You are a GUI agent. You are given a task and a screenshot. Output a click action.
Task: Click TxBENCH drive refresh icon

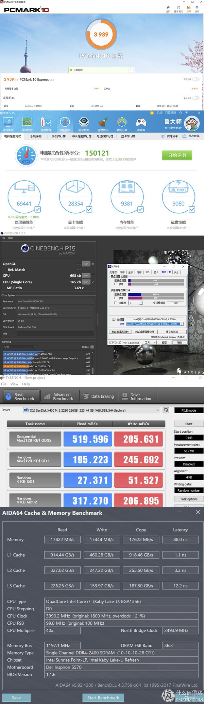click(166, 410)
